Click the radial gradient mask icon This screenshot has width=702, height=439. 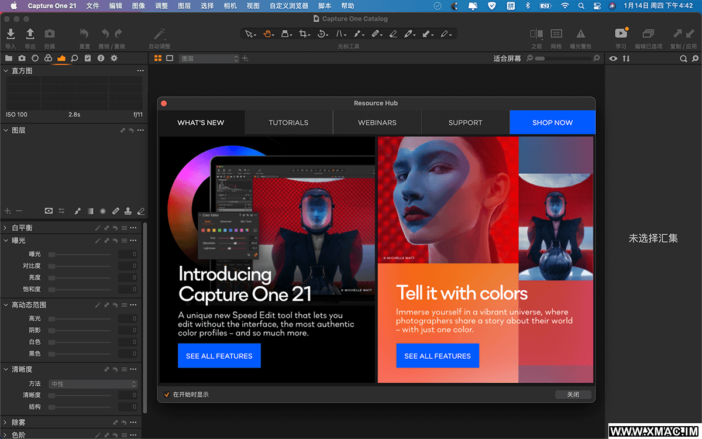click(102, 211)
